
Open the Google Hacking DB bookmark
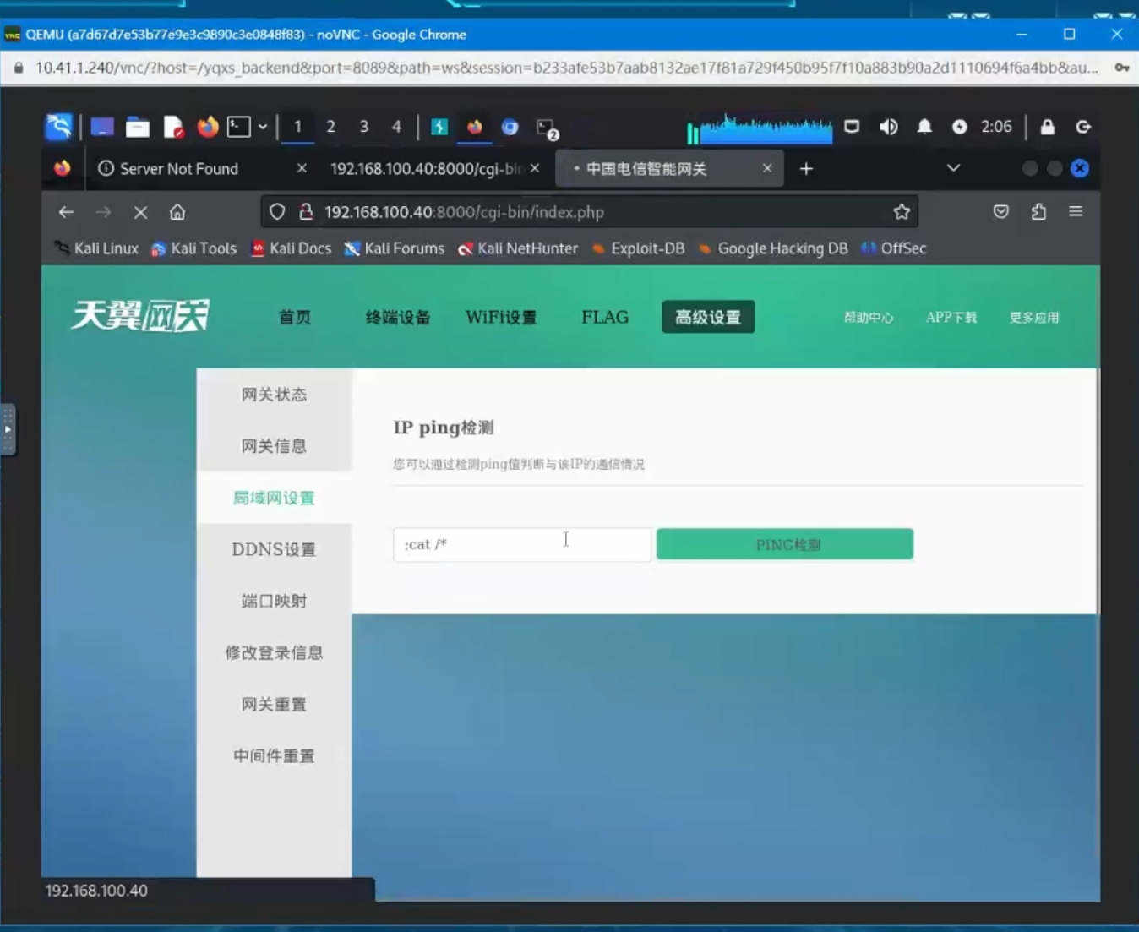(x=773, y=248)
